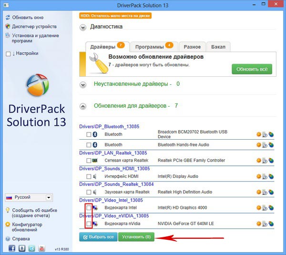Viewport: 286px width, 255px height.
Task: Click the help icon beside Справка
Action: [8, 239]
